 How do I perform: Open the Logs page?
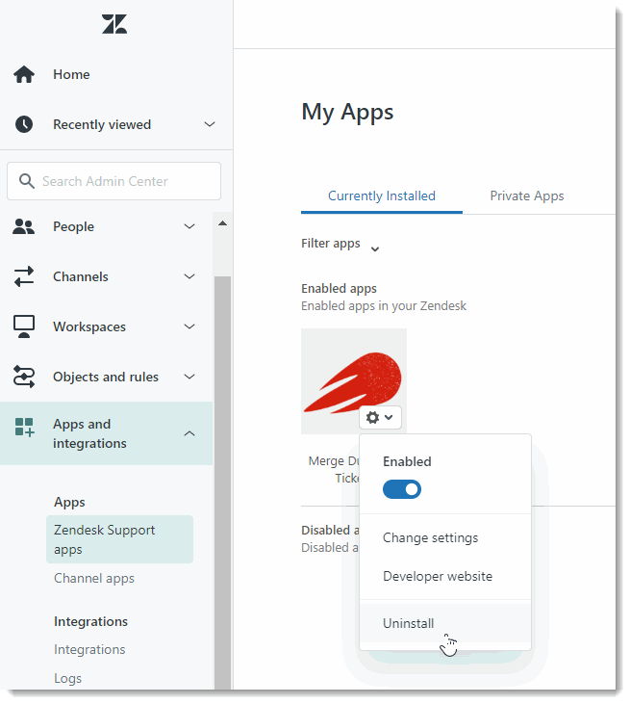tap(67, 678)
